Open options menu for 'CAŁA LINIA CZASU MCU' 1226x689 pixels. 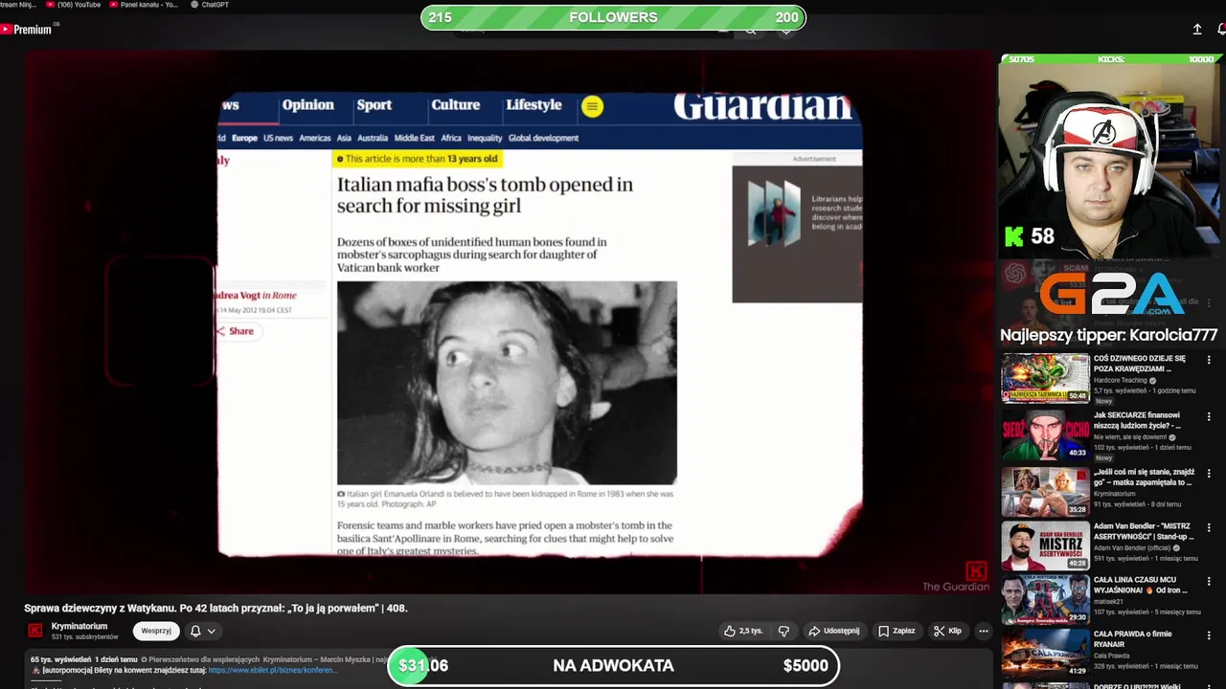[x=1209, y=581]
